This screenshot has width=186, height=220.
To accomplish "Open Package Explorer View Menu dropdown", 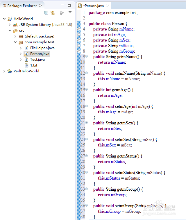I will [70, 12].
